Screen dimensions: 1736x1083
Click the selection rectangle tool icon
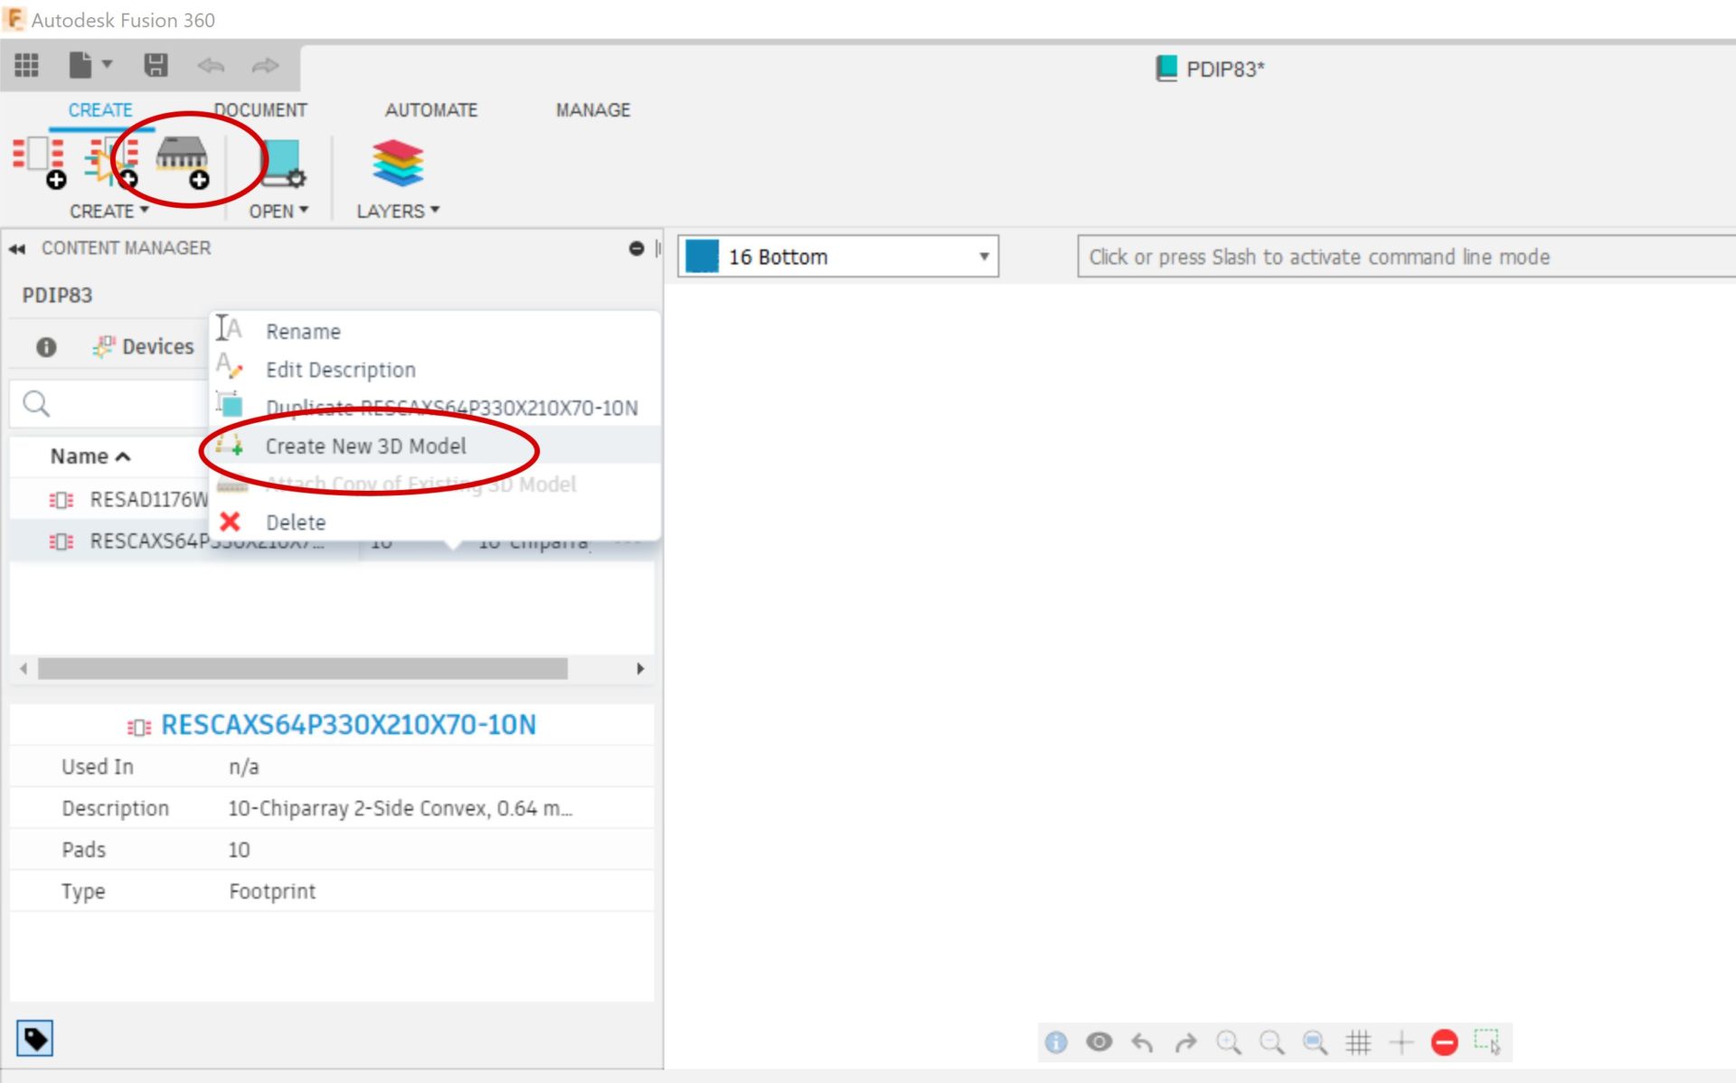[x=1487, y=1041]
